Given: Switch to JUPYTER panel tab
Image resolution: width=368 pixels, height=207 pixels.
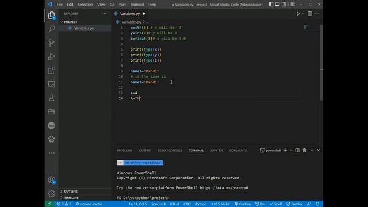Looking at the screenshot, I should point(216,151).
